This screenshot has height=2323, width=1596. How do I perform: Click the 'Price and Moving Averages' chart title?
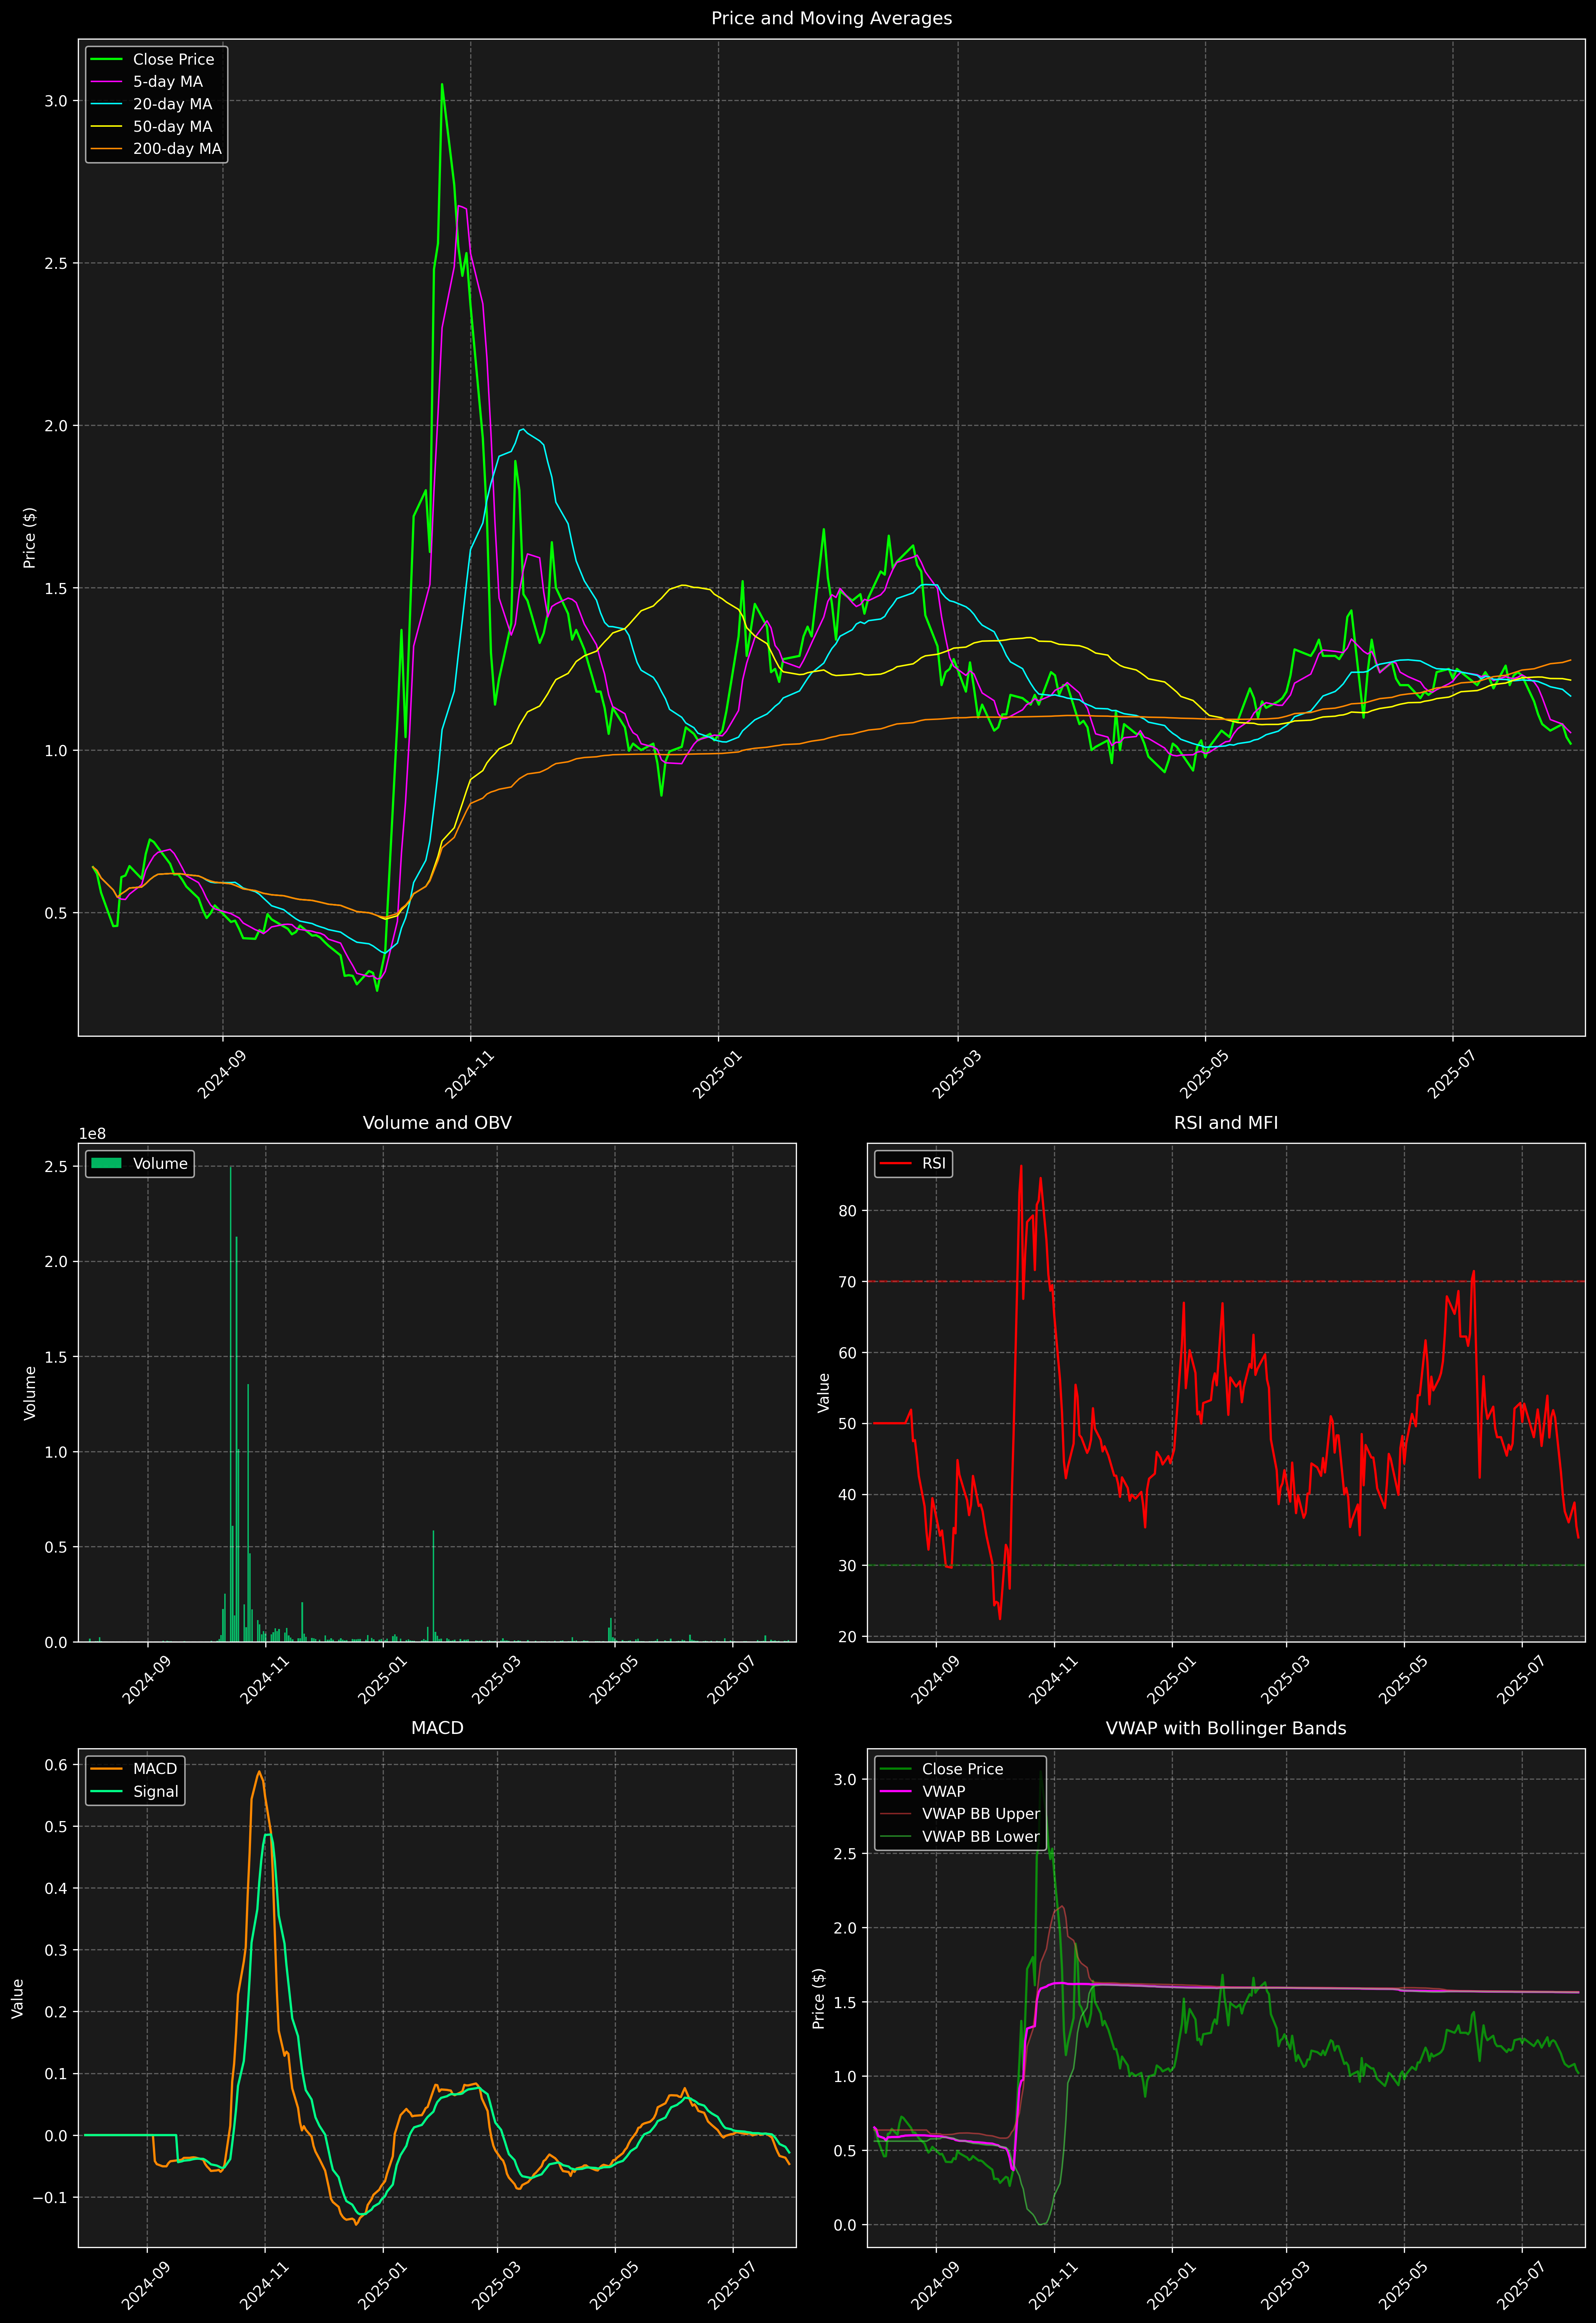coord(831,18)
